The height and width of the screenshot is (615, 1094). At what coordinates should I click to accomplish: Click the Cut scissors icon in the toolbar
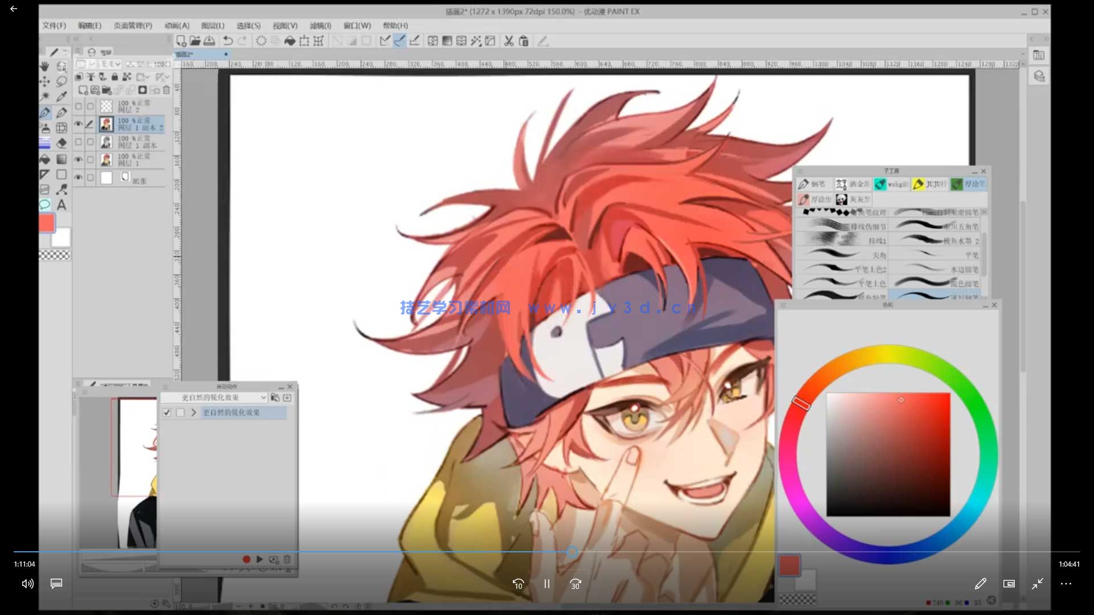[509, 41]
